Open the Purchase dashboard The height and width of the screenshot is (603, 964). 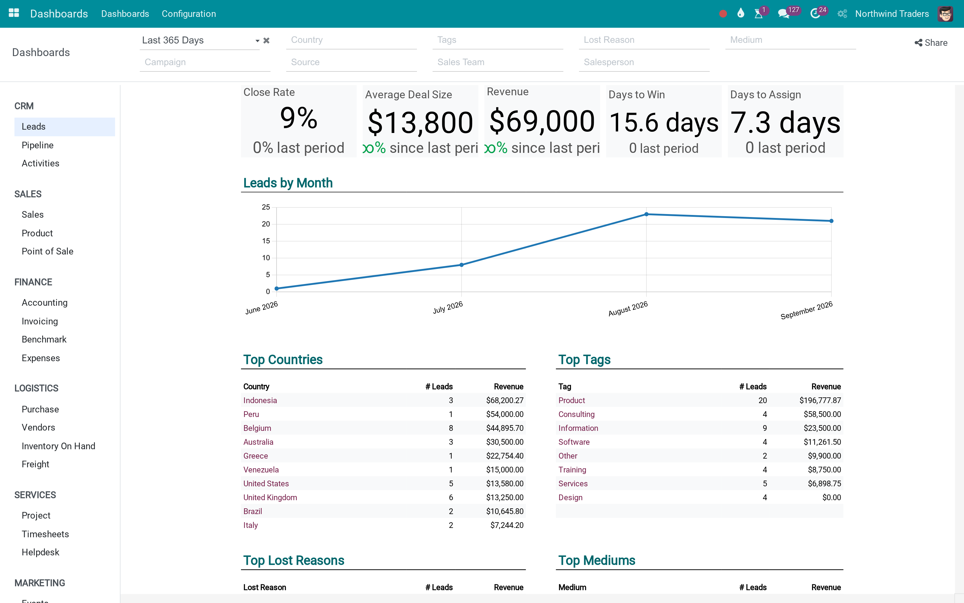point(64,409)
